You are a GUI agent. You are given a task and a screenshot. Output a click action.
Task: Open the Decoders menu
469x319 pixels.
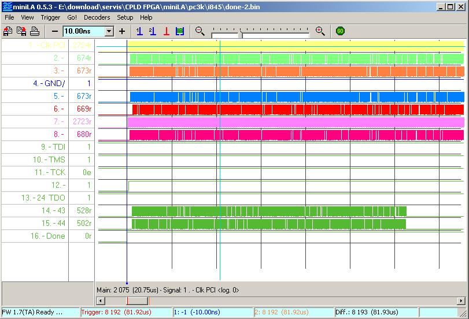tap(96, 17)
